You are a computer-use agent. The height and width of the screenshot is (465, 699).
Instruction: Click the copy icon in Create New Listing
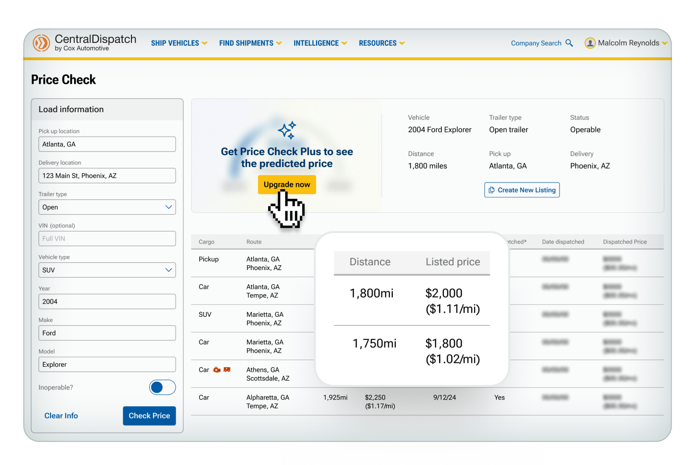pyautogui.click(x=492, y=190)
